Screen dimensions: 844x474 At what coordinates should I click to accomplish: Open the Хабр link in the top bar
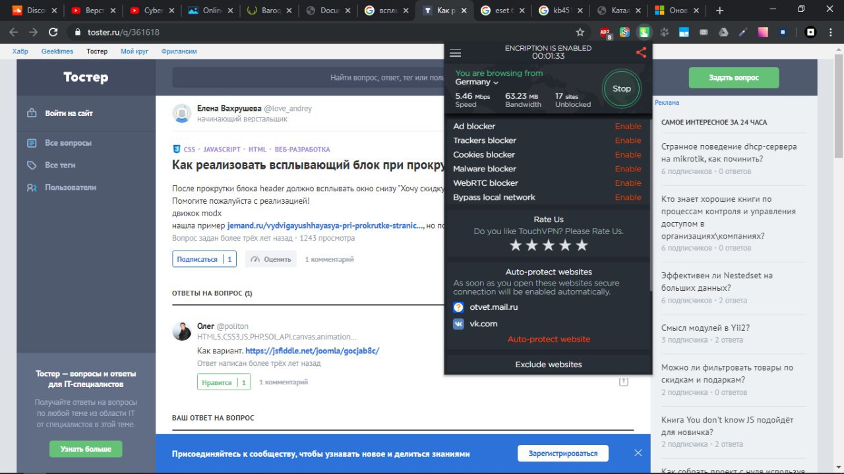(20, 51)
